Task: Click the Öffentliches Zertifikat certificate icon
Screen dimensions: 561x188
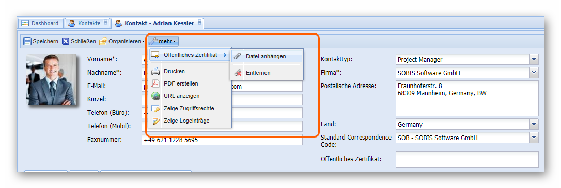Action: [155, 55]
